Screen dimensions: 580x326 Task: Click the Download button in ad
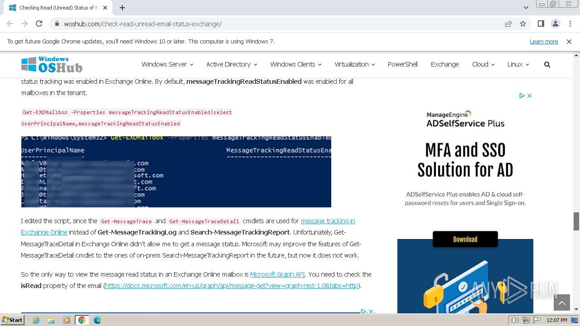[x=465, y=239]
